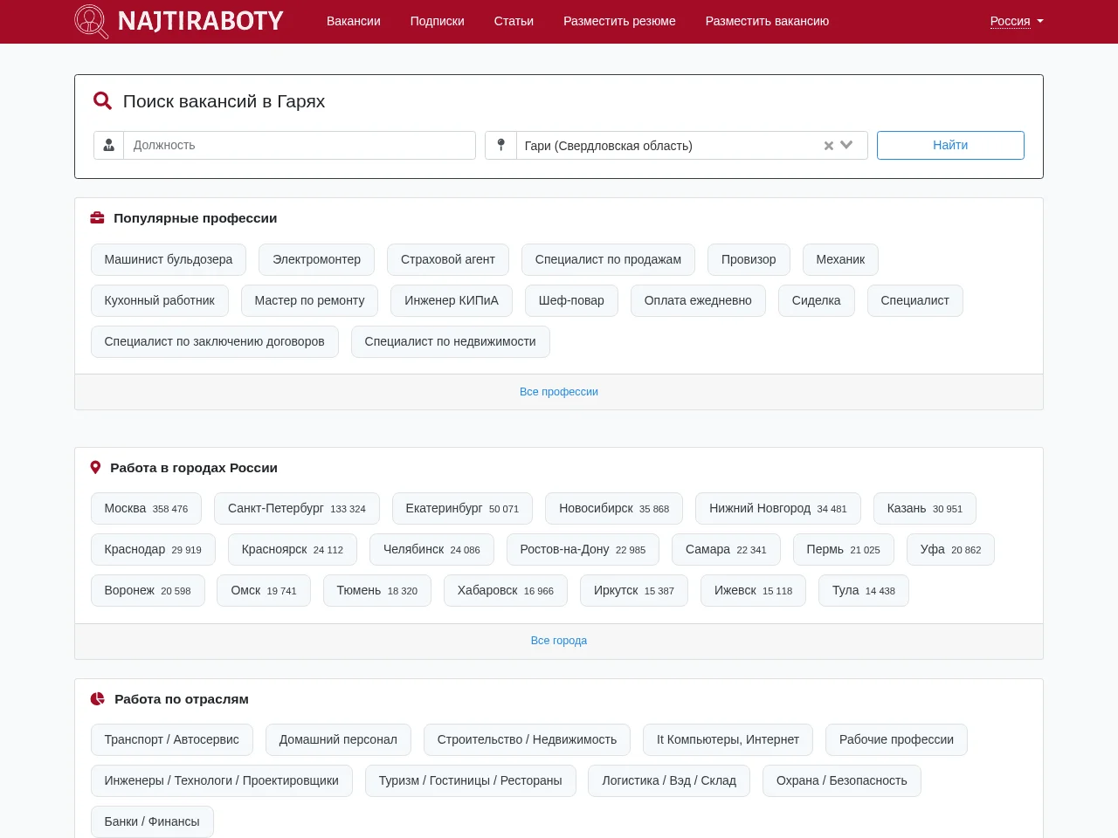Viewport: 1118px width, 838px height.
Task: Choose It Компьютеры, Интернет industry
Action: coord(728,739)
